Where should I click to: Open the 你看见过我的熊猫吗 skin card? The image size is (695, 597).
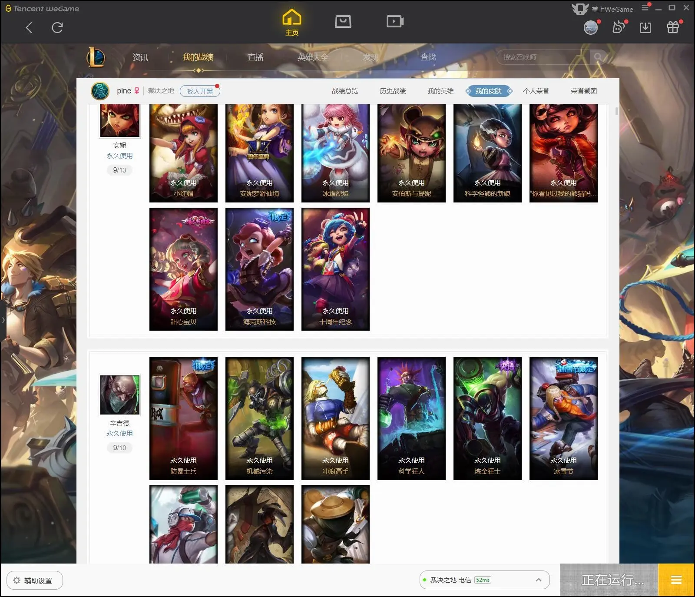tap(563, 153)
